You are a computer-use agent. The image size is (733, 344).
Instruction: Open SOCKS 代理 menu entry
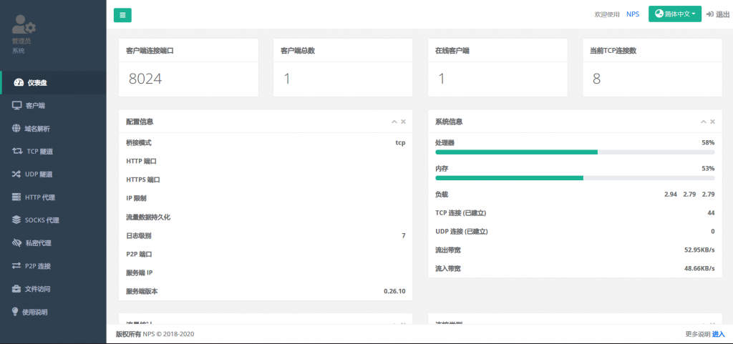pyautogui.click(x=53, y=220)
